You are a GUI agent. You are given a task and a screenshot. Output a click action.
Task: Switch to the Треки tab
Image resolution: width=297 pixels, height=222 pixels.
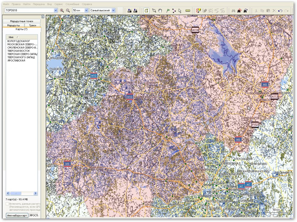[x=33, y=26]
